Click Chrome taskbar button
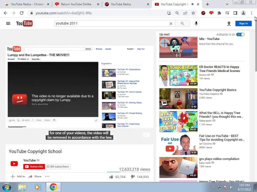 pos(53,187)
